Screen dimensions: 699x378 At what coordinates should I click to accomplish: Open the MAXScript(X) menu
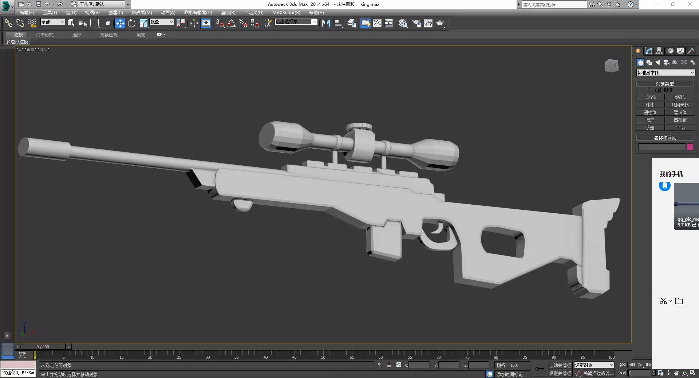(x=286, y=13)
